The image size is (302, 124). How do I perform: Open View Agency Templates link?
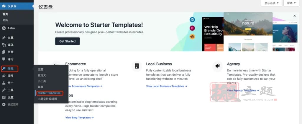pyautogui.click(x=243, y=91)
